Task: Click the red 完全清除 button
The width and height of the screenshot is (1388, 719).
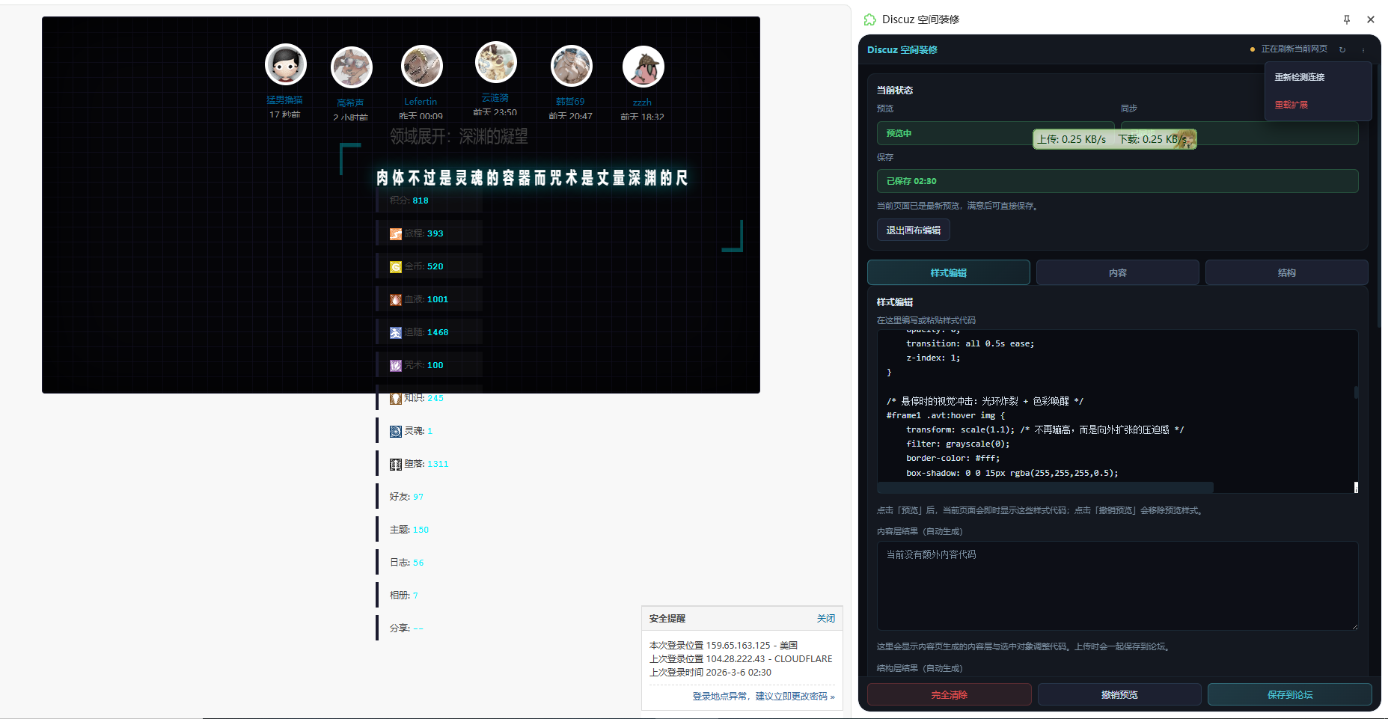Action: coord(949,695)
